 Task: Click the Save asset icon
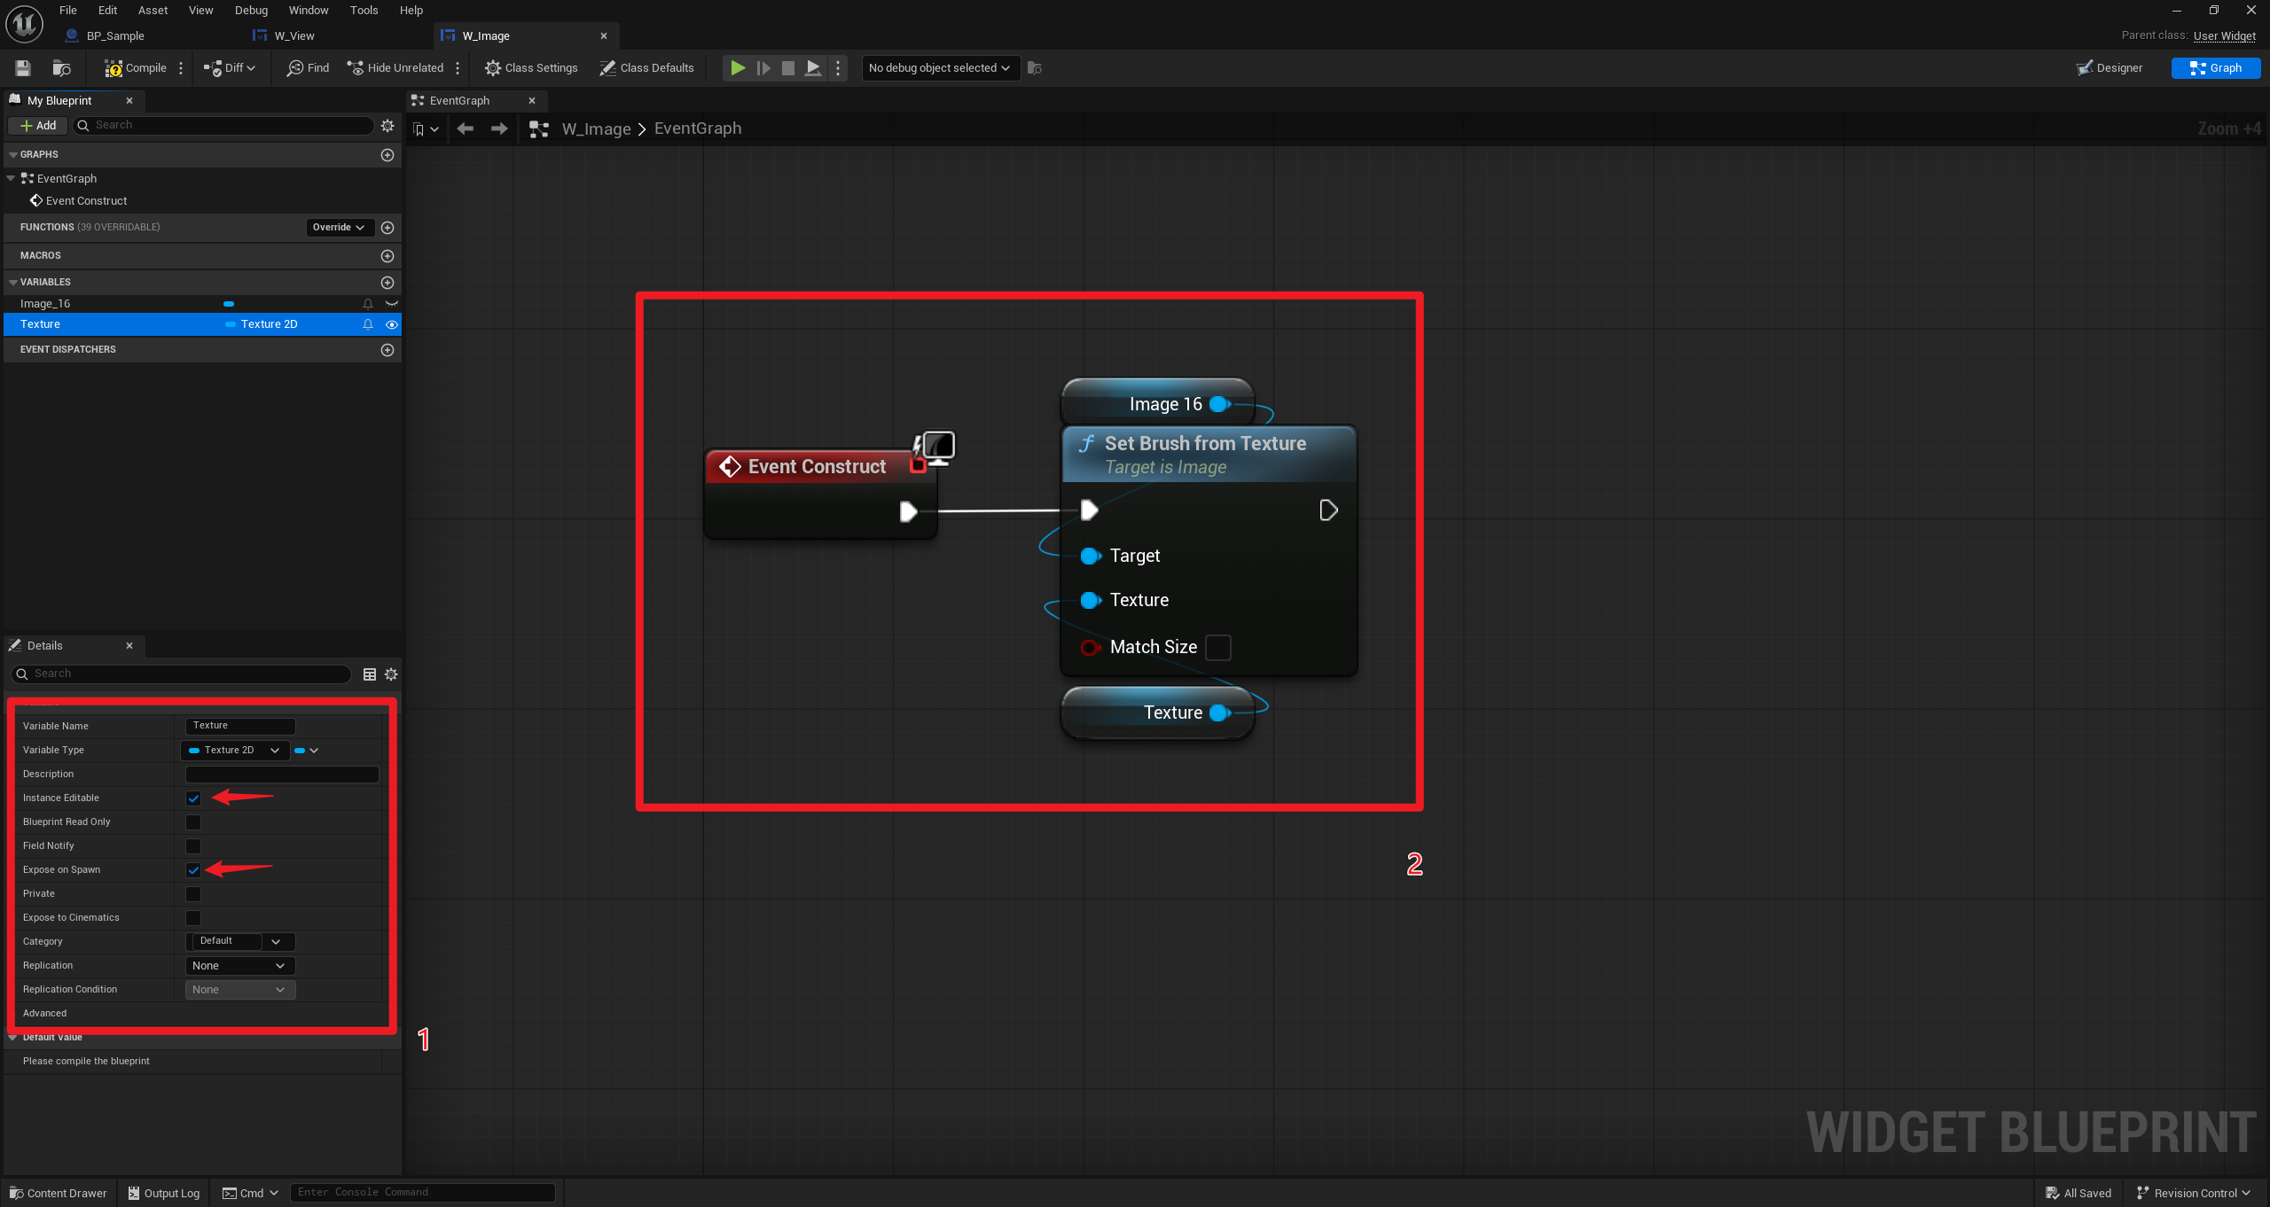(x=23, y=68)
